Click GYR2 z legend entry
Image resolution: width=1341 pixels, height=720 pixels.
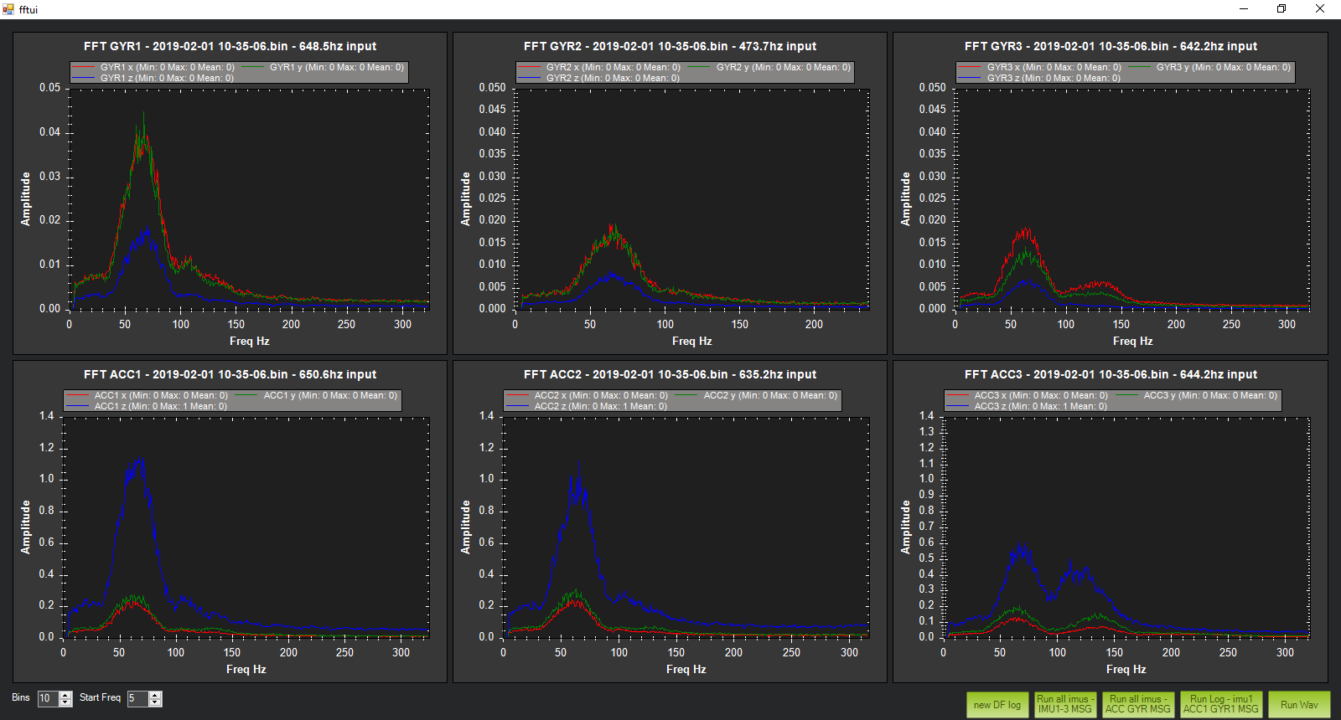[x=598, y=78]
